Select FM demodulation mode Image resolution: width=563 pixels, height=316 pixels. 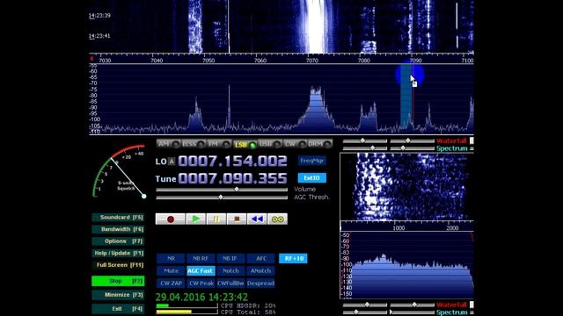click(x=219, y=144)
